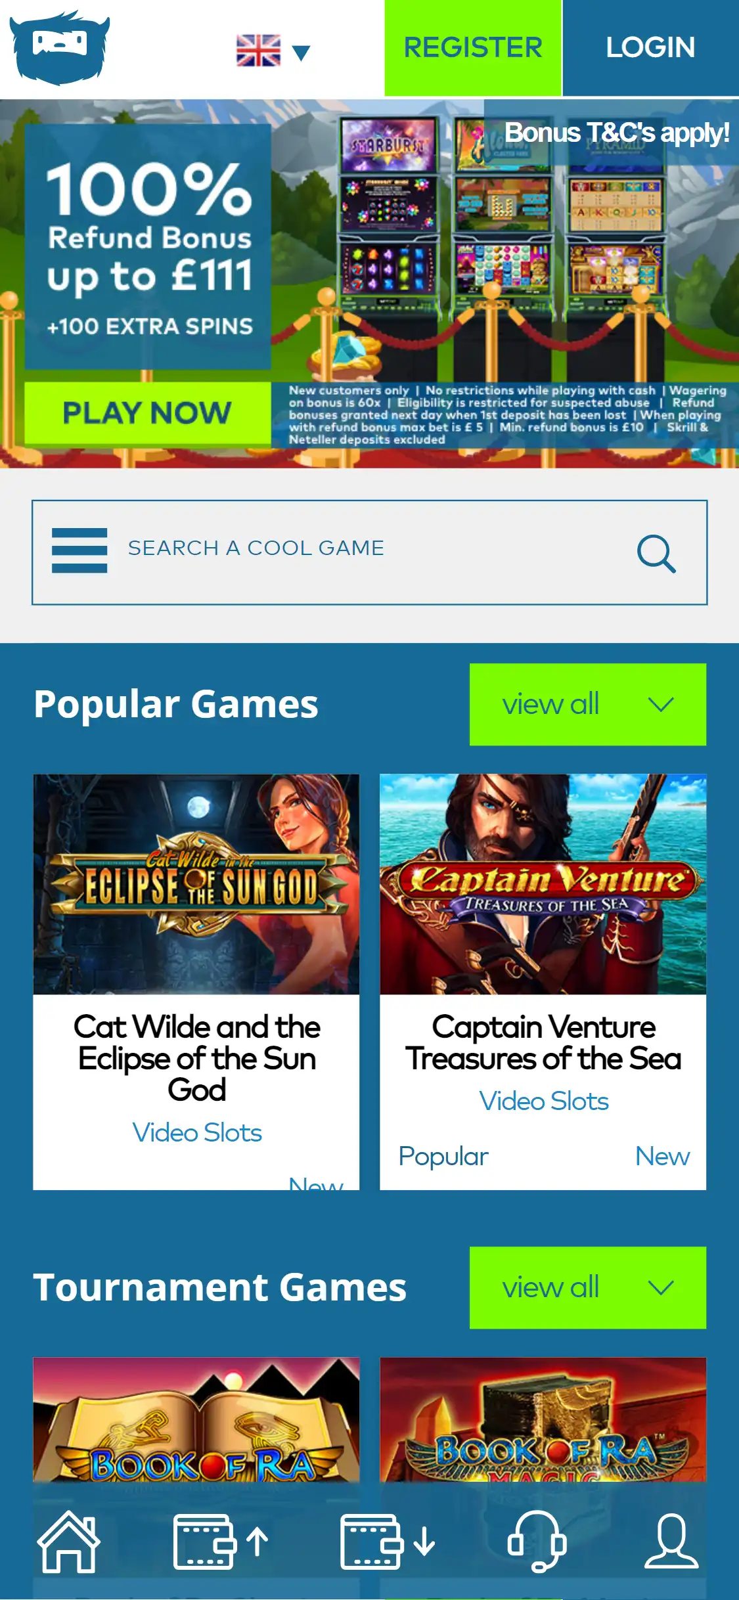739x1600 pixels.
Task: Open withdraw wallet icon with down arrow
Action: (x=388, y=1542)
